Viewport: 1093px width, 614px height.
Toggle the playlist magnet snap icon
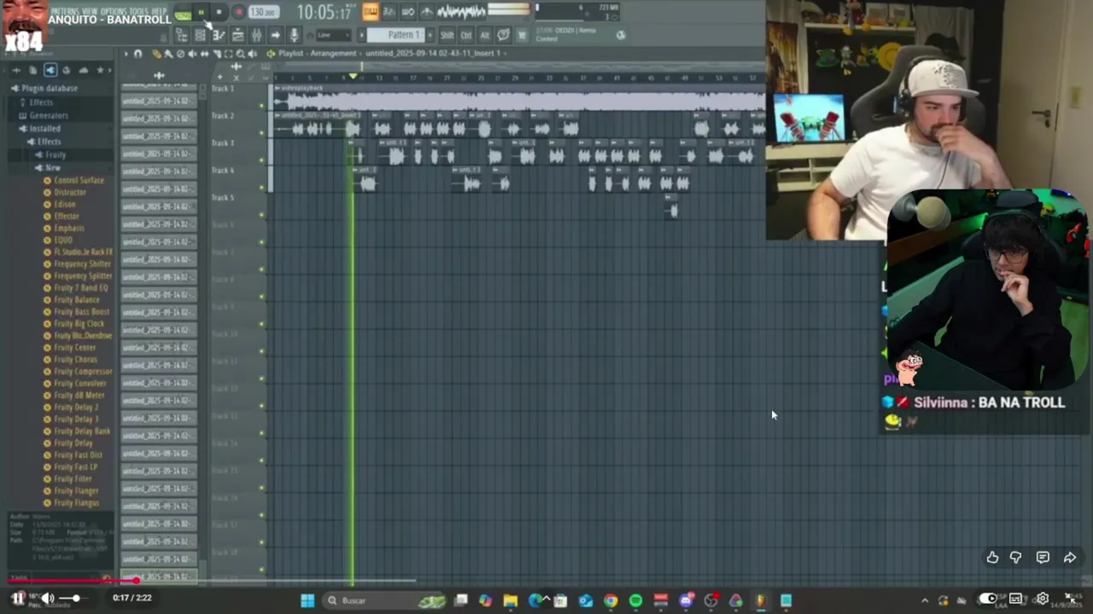click(137, 54)
